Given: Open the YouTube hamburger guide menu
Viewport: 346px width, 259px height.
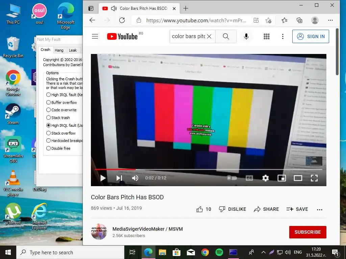Looking at the screenshot, I should [x=95, y=36].
